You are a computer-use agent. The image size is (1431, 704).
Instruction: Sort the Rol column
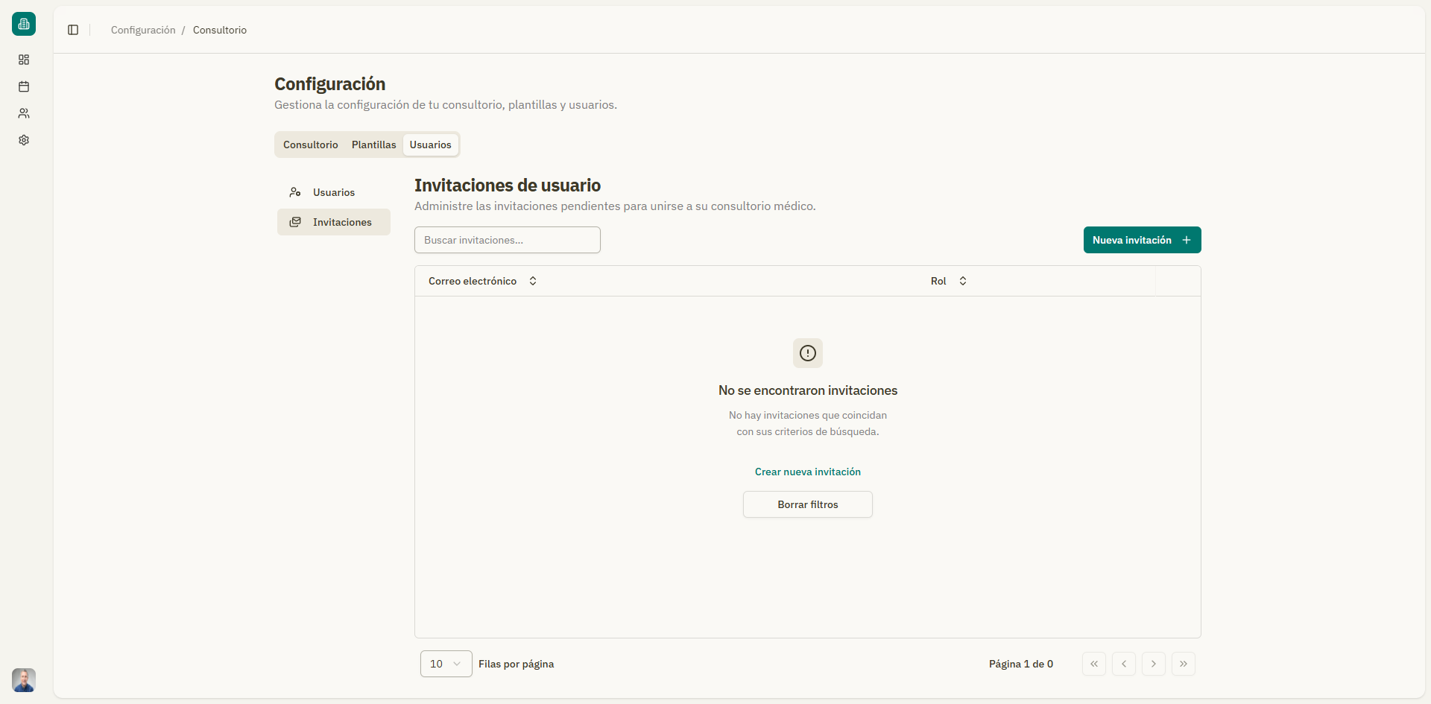click(961, 281)
